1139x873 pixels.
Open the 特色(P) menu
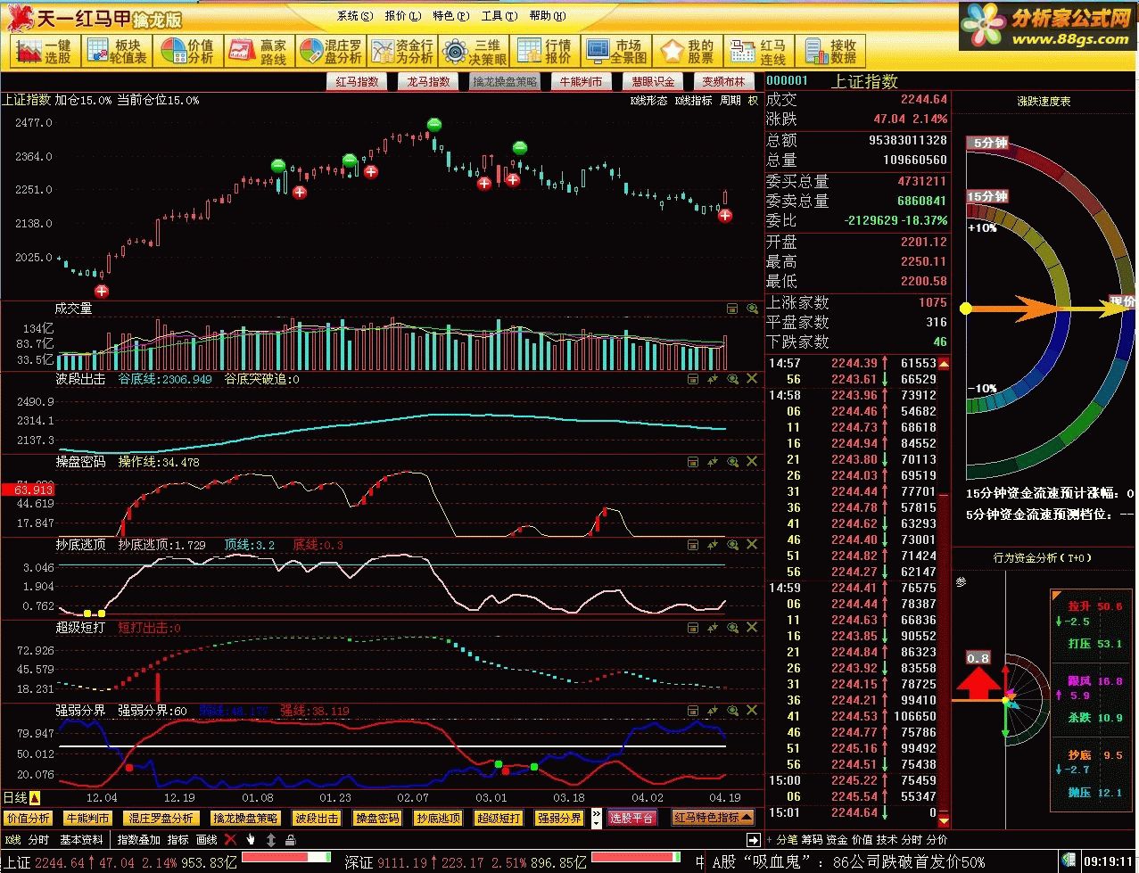tap(450, 16)
